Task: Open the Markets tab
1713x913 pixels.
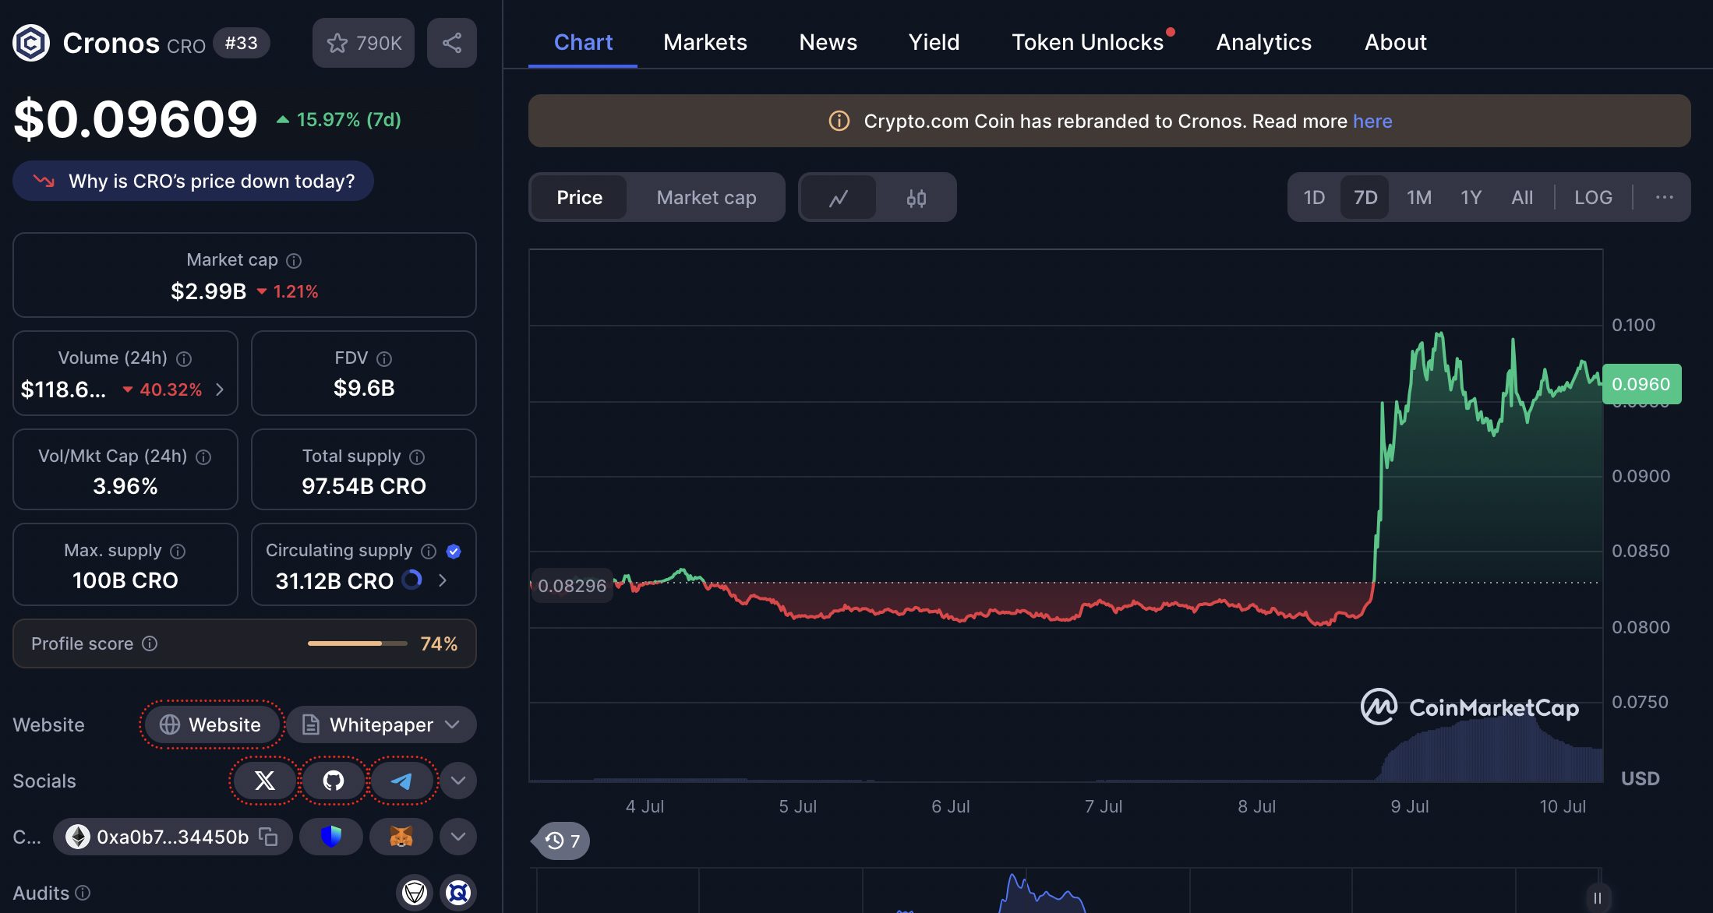Action: coord(705,42)
